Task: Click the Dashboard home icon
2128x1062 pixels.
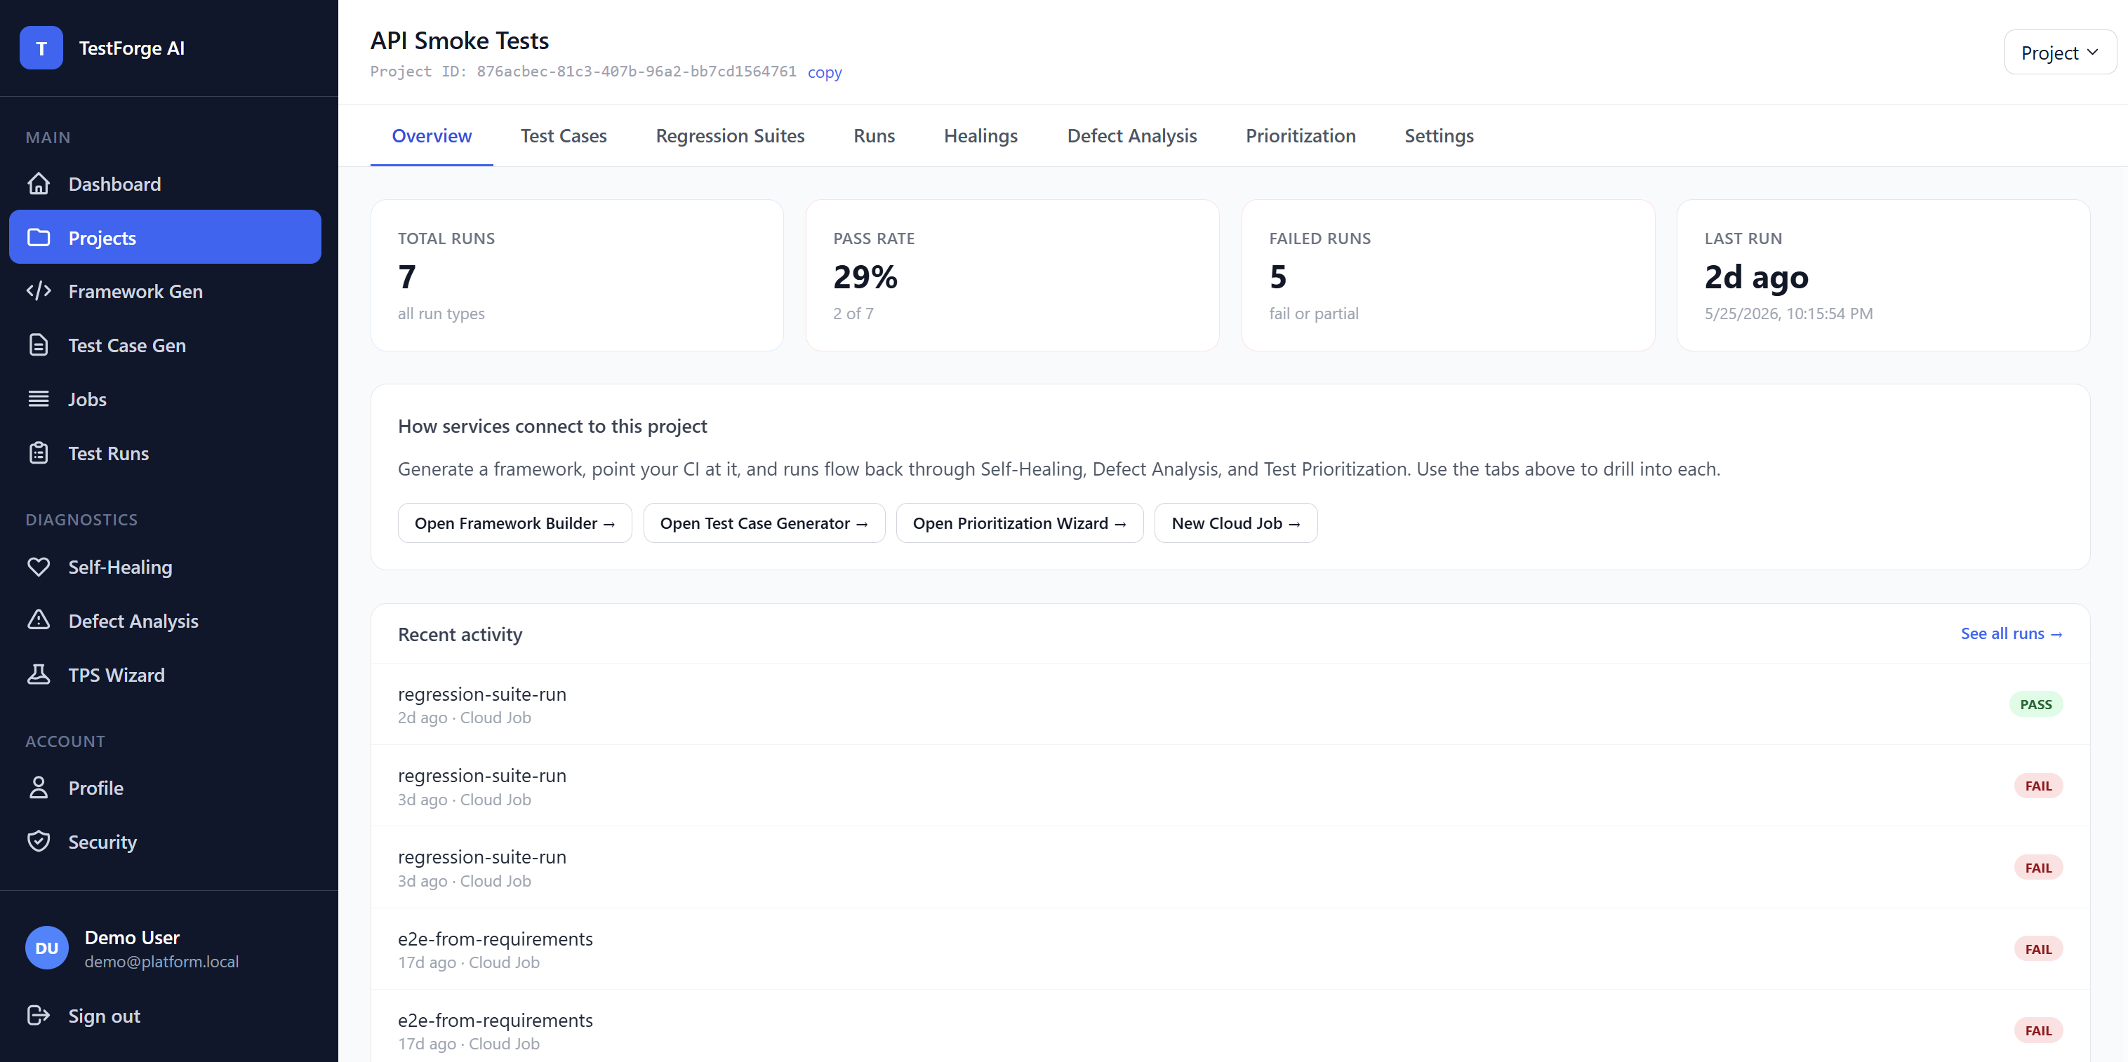Action: (x=39, y=183)
